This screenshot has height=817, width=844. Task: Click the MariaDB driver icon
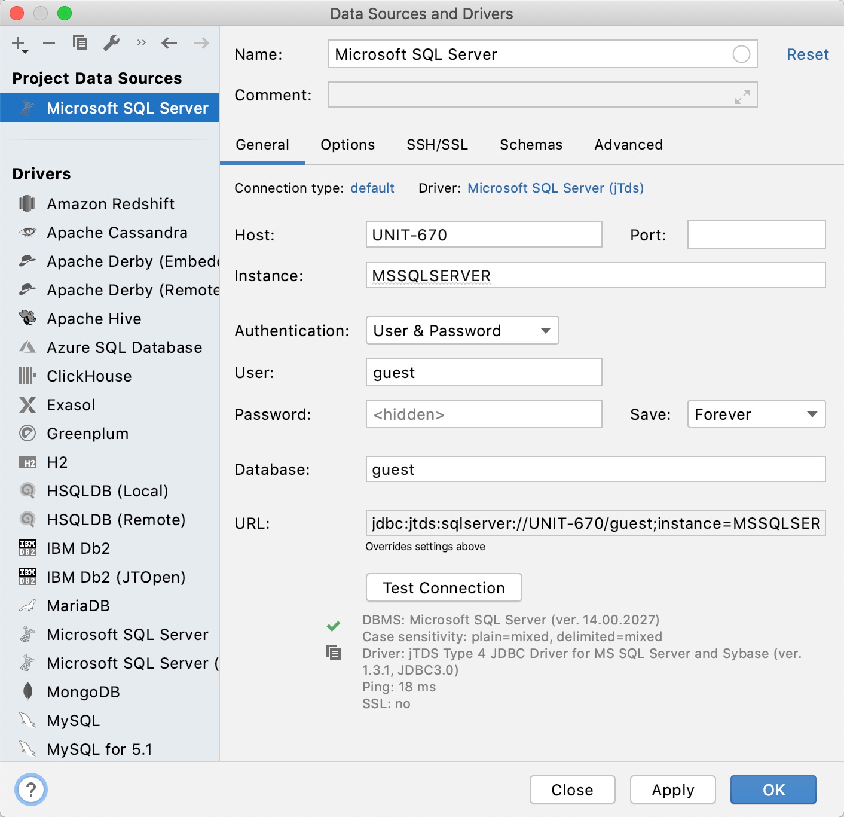point(27,606)
